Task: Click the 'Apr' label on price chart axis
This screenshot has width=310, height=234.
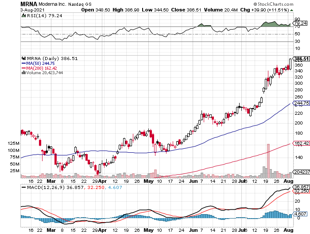Action: coord(102,181)
